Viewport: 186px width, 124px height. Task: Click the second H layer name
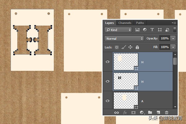click(142, 82)
